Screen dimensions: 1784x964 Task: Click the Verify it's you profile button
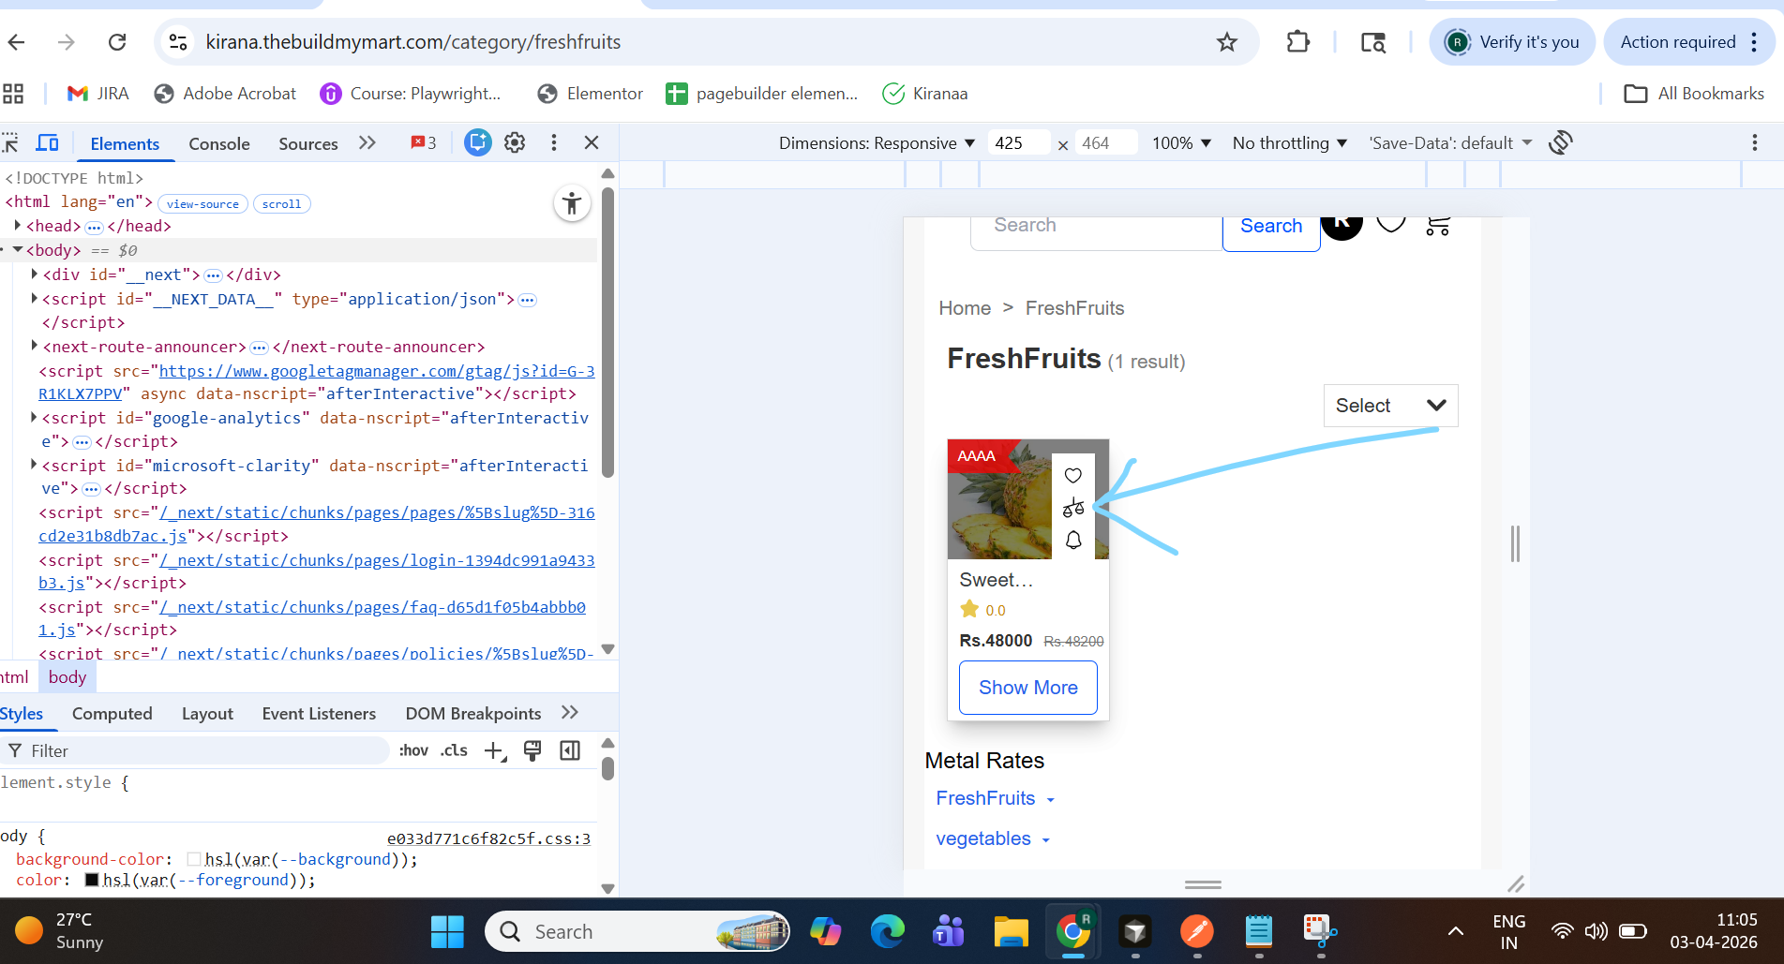click(1512, 42)
